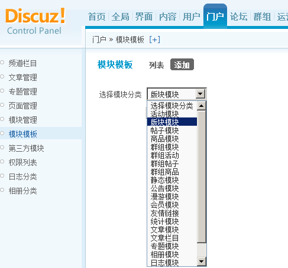This screenshot has width=288, height=268.
Task: Open 第三方模块 from the sidebar
Action: click(26, 148)
